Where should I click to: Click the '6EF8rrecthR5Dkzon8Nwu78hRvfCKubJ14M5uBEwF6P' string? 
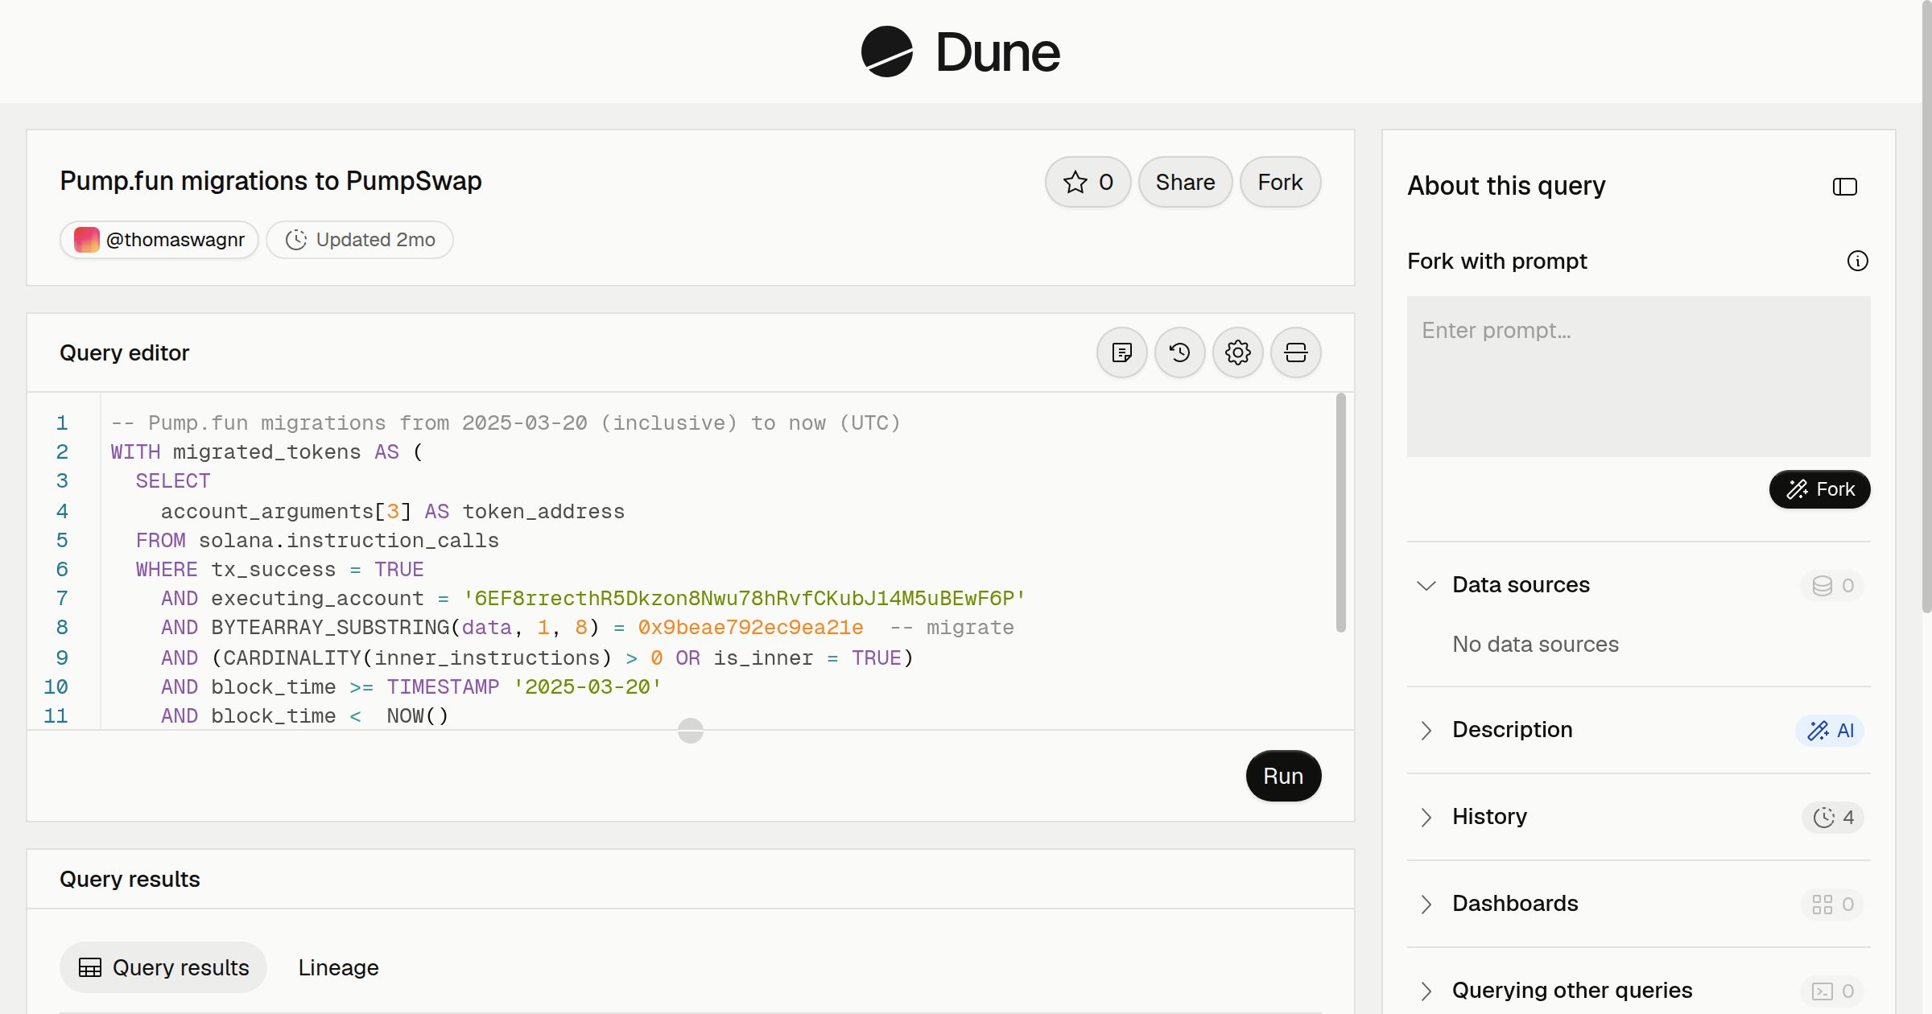tap(745, 598)
